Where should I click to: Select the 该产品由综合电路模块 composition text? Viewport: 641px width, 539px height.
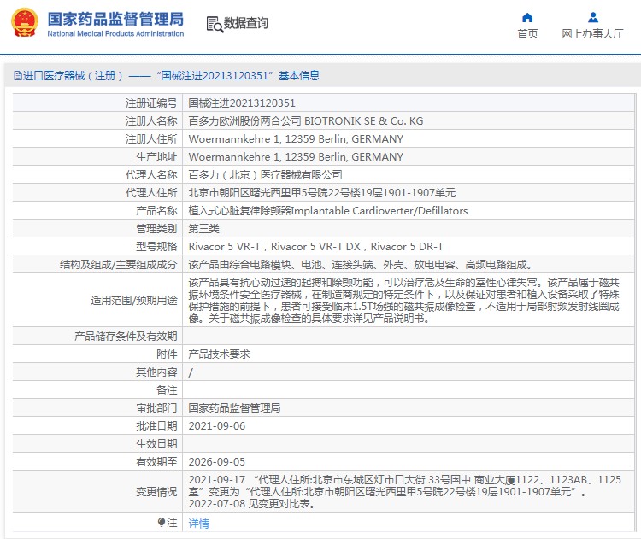[361, 265]
